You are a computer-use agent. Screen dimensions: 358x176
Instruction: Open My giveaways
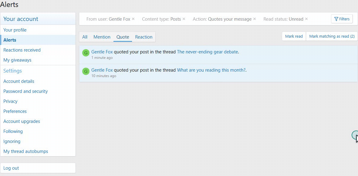click(x=38, y=60)
